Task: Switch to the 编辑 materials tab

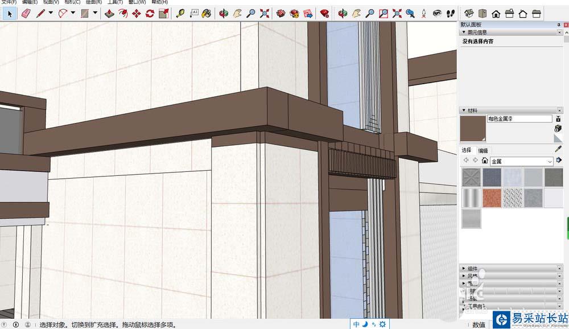Action: pos(483,150)
